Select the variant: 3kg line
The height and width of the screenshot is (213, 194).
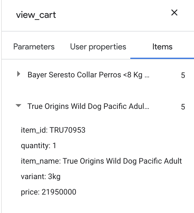click(41, 177)
